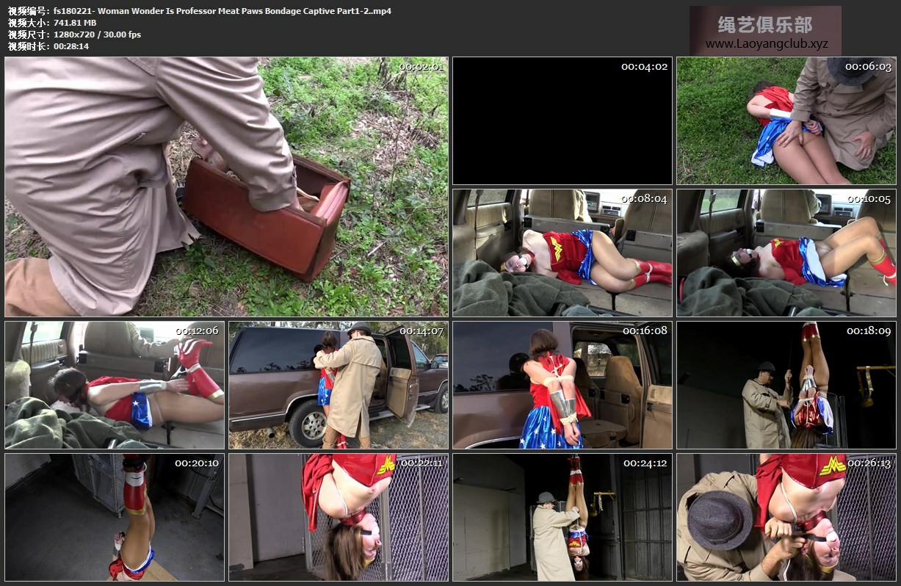Click the 00:12:06 preview thumbnail
This screenshot has height=586, width=901.
(x=115, y=385)
